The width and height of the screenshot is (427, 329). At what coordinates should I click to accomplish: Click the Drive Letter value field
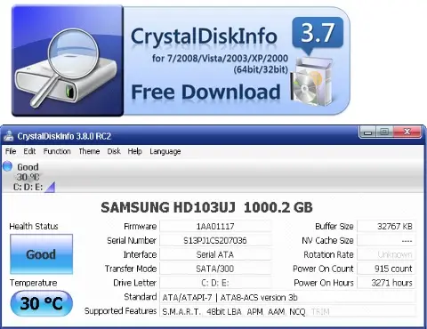[x=215, y=283]
